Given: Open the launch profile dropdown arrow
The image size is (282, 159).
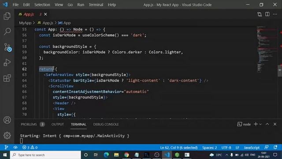Looking at the screenshot, I should tap(260, 124).
